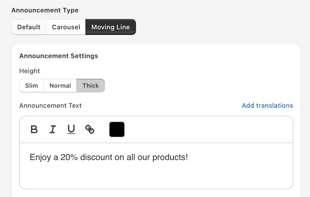Click the Announcement Settings heading
This screenshot has height=197, width=310.
pos(58,56)
